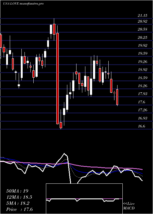
Task: Click the 21.15 price axis label
Action: click(143, 16)
